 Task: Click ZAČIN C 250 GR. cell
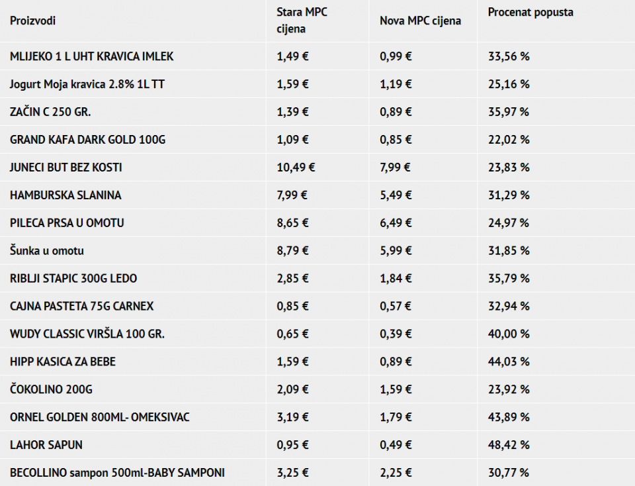pyautogui.click(x=50, y=113)
